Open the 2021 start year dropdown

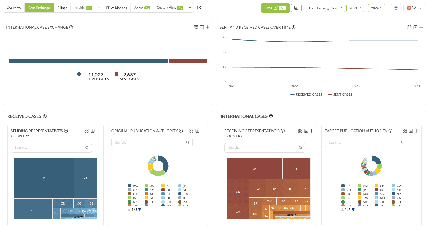(x=355, y=8)
